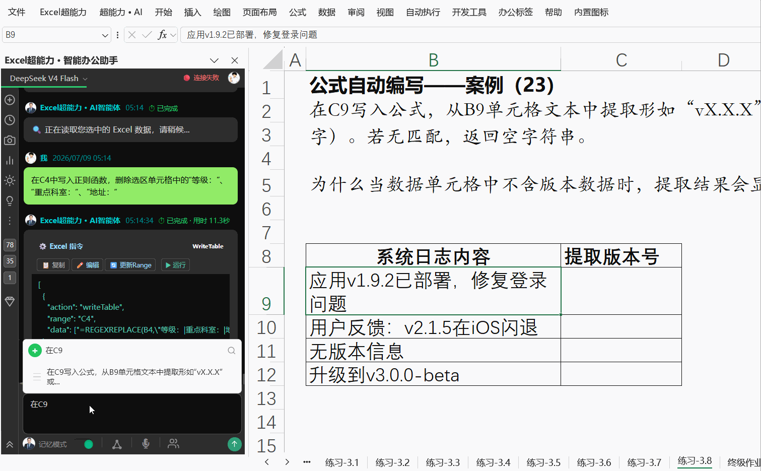Click the 编辑 edit button
Image resolution: width=761 pixels, height=471 pixels.
click(87, 265)
